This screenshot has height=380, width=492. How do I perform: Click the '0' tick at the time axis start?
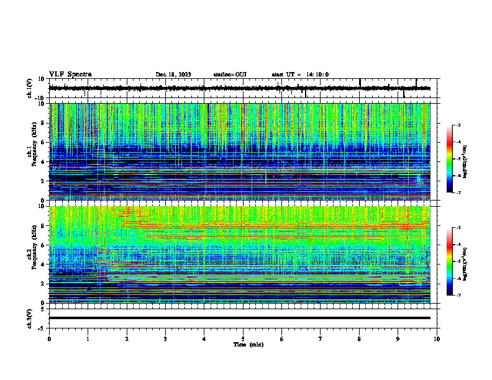coord(49,339)
